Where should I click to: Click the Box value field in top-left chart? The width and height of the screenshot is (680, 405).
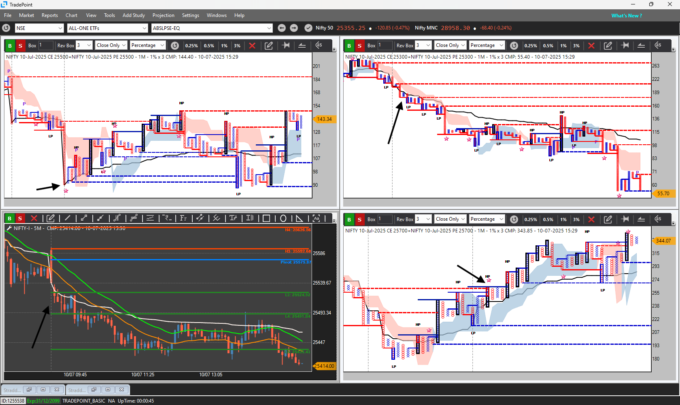46,45
